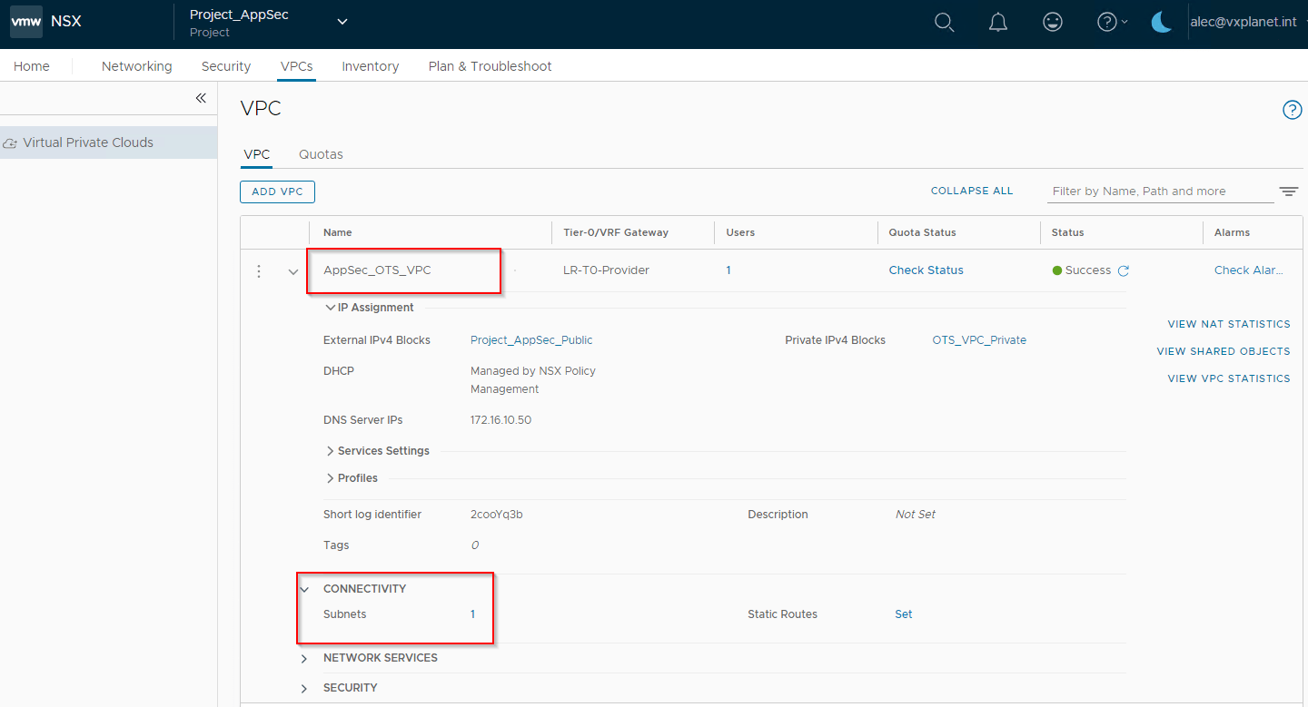Screen dimensions: 1308x707
Task: Click the Virtual Private Clouds cloud icon
Action: [11, 143]
